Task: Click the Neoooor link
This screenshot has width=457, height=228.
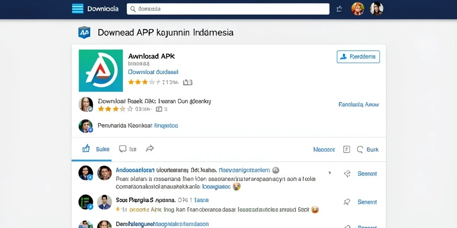Action: [324, 150]
